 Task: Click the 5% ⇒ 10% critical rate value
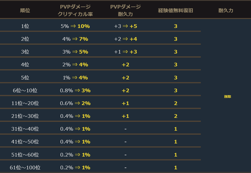coord(75,26)
